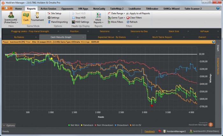Image resolution: width=223 pixels, height=136 pixels.
Task: Close the Position report tab
Action: point(88,31)
